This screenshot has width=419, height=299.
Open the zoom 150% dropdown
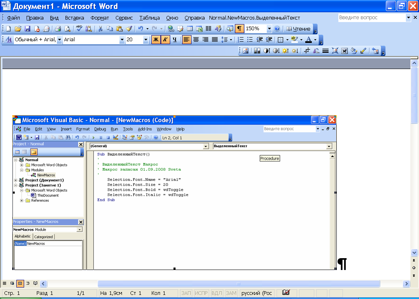pyautogui.click(x=269, y=29)
